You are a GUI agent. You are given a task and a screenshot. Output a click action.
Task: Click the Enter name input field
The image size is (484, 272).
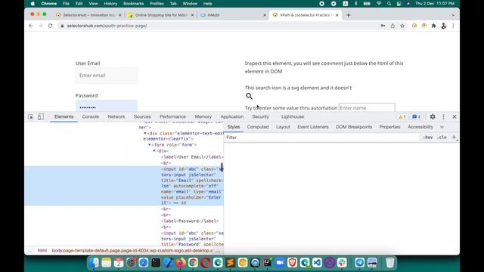pos(367,107)
